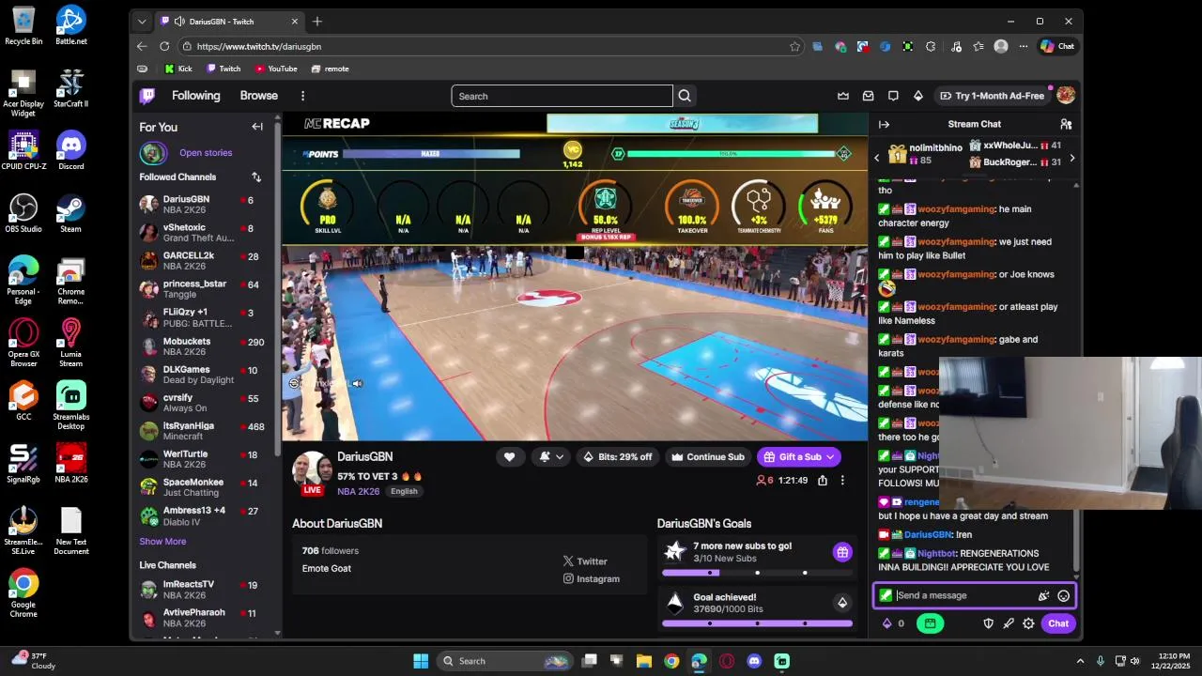The height and width of the screenshot is (676, 1202).
Task: Show previous gift leaderboard entries
Action: [877, 158]
